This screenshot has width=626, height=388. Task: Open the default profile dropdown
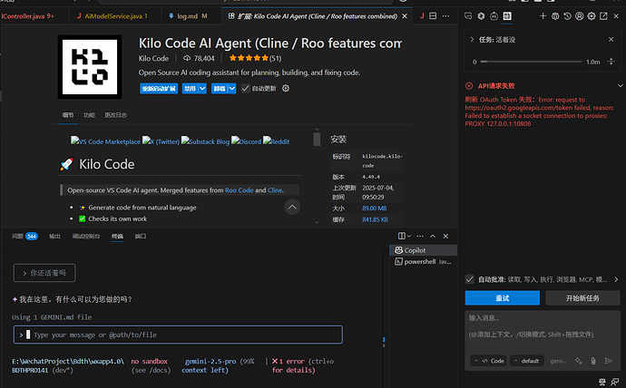[526, 361]
